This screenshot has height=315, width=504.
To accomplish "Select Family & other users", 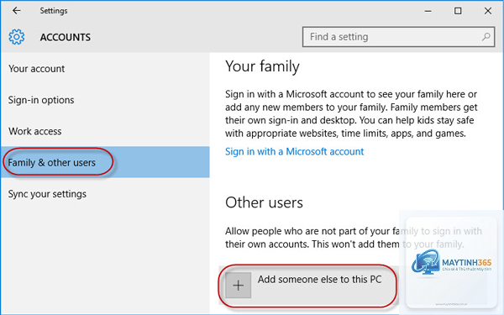I will (x=105, y=162).
